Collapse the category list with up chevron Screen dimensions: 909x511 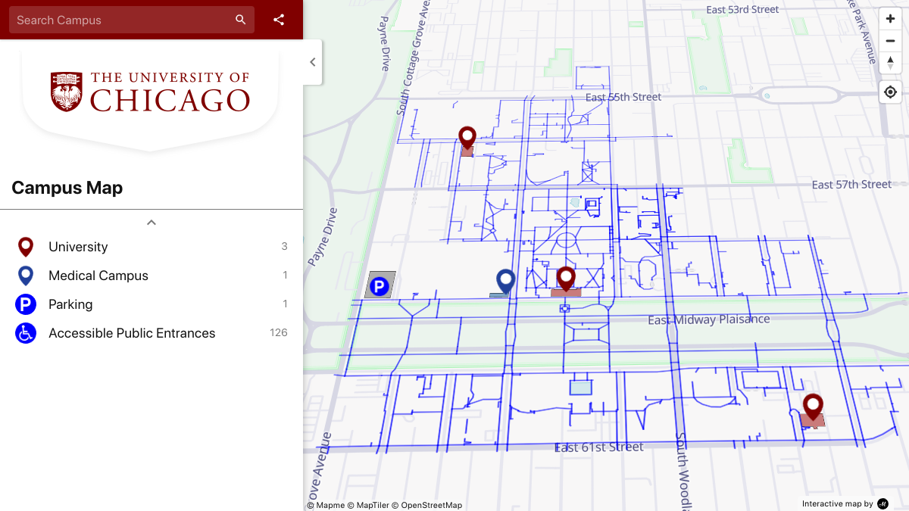pos(151,223)
